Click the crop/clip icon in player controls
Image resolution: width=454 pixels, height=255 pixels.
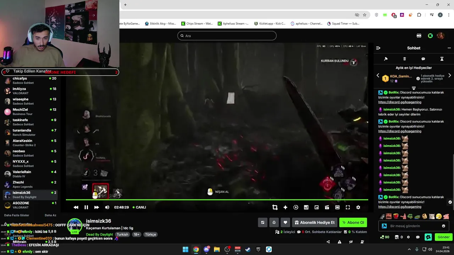tap(275, 207)
